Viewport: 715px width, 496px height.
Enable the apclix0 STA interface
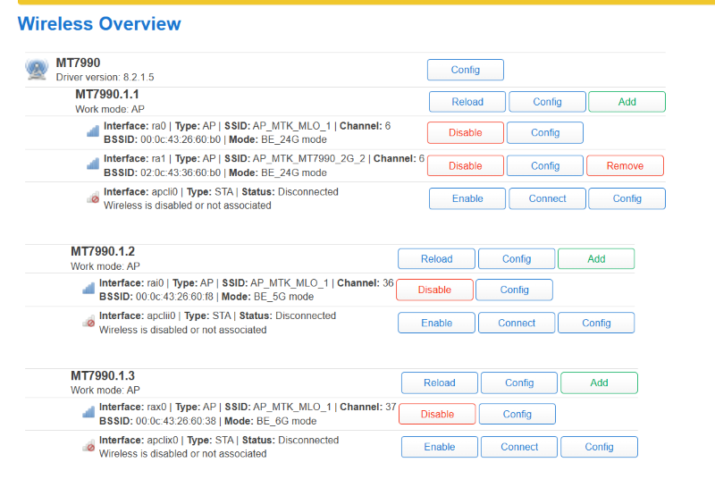point(440,447)
